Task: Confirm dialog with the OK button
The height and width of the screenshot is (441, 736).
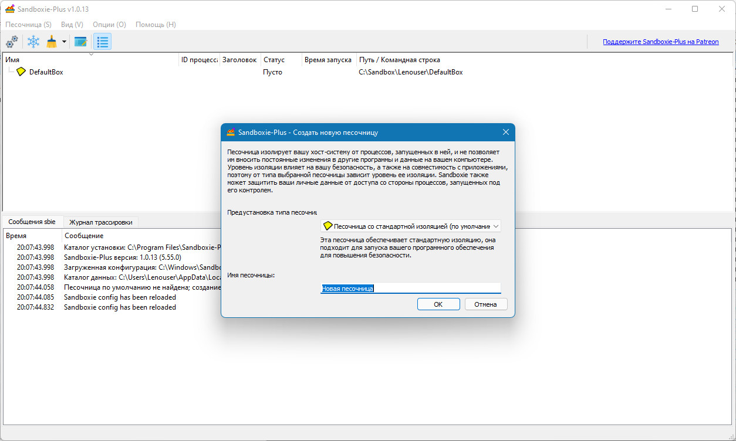Action: (438, 304)
